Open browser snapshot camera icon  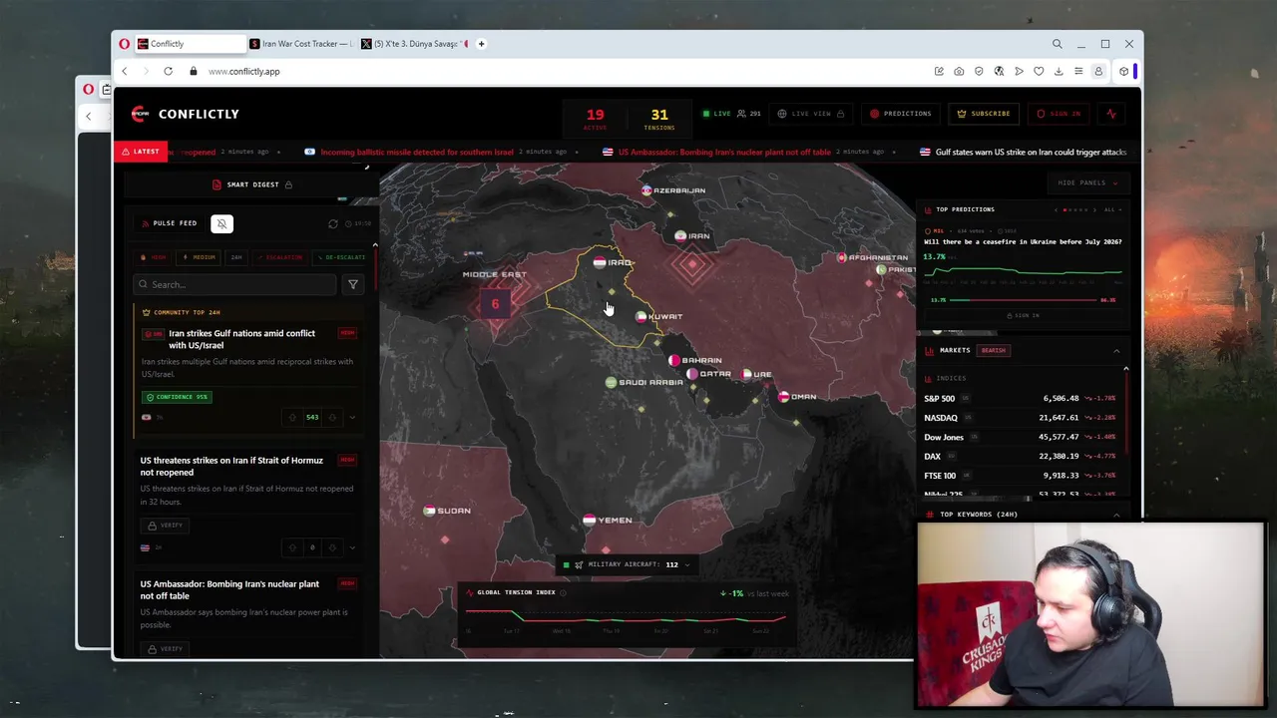point(959,71)
